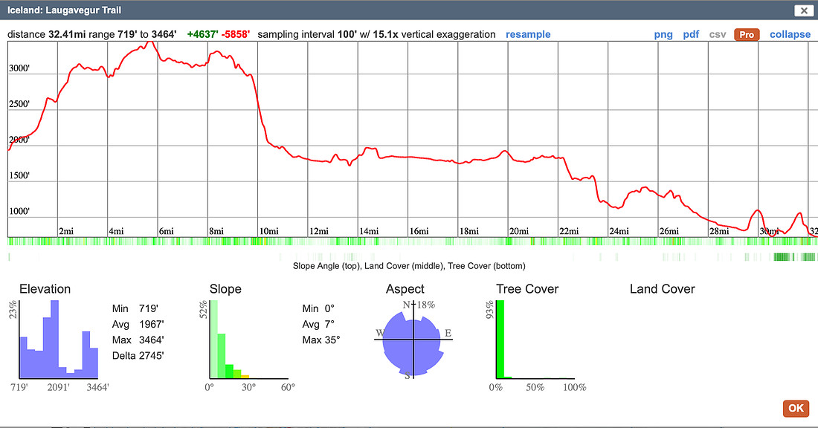Export profile as pdf

coord(691,34)
